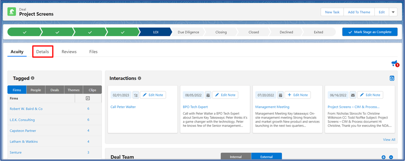The height and width of the screenshot is (161, 405).
Task: Open the Management Meeting interaction
Action: point(272,107)
